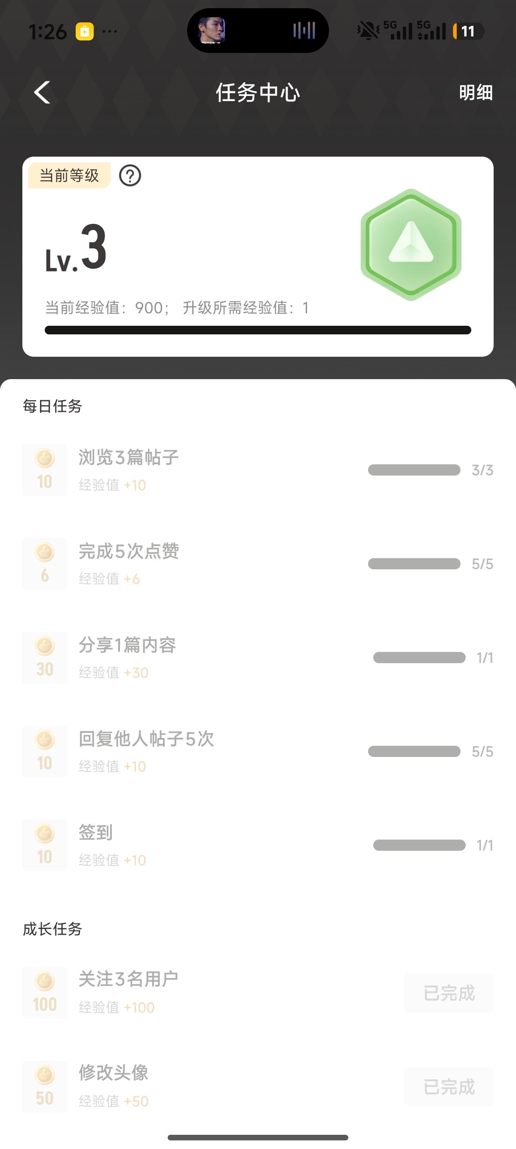Tap the green hexagon level badge
The height and width of the screenshot is (1149, 516).
[x=411, y=244]
